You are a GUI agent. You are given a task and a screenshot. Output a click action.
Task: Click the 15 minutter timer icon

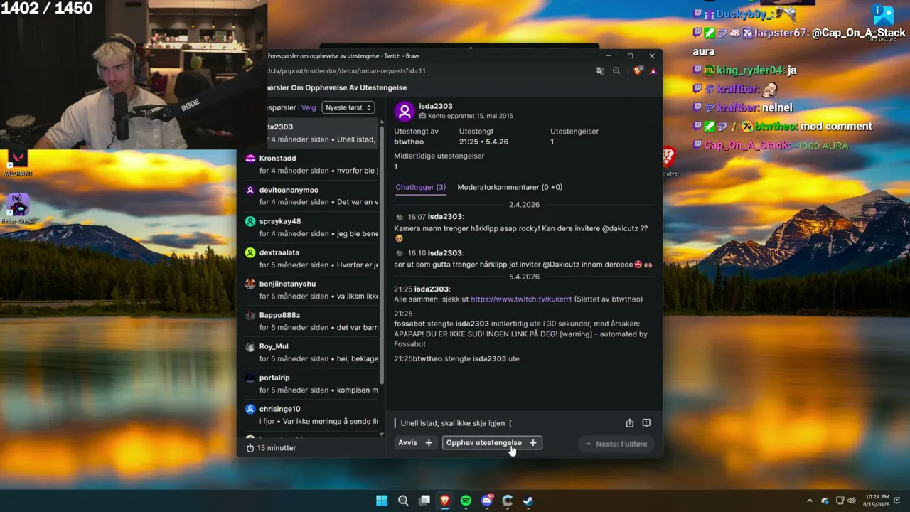click(x=250, y=448)
